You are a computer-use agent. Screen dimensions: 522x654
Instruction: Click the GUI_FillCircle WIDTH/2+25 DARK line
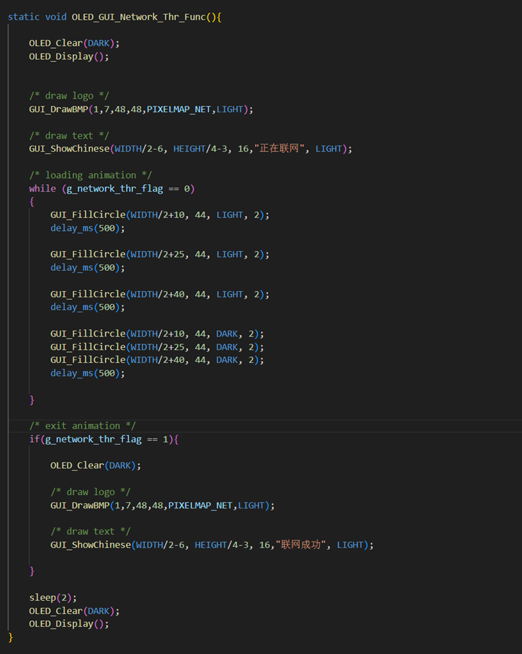coord(157,347)
